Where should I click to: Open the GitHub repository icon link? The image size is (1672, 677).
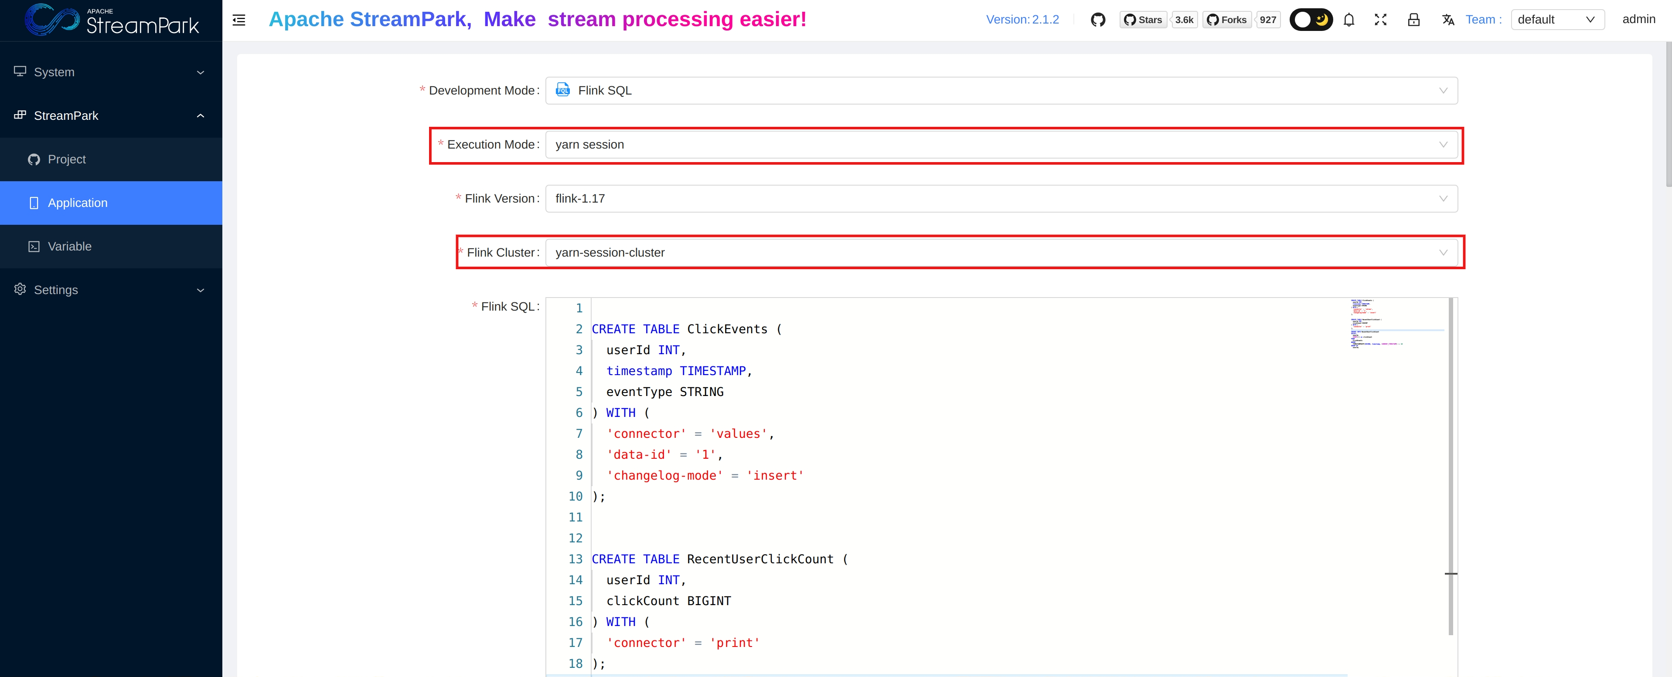(1097, 20)
